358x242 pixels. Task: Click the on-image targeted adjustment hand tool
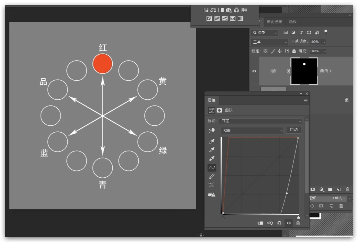[212, 130]
